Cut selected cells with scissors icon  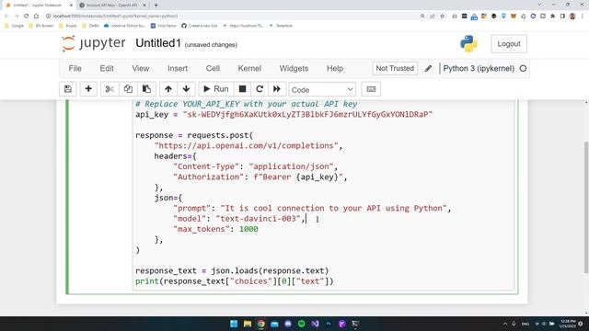(110, 89)
